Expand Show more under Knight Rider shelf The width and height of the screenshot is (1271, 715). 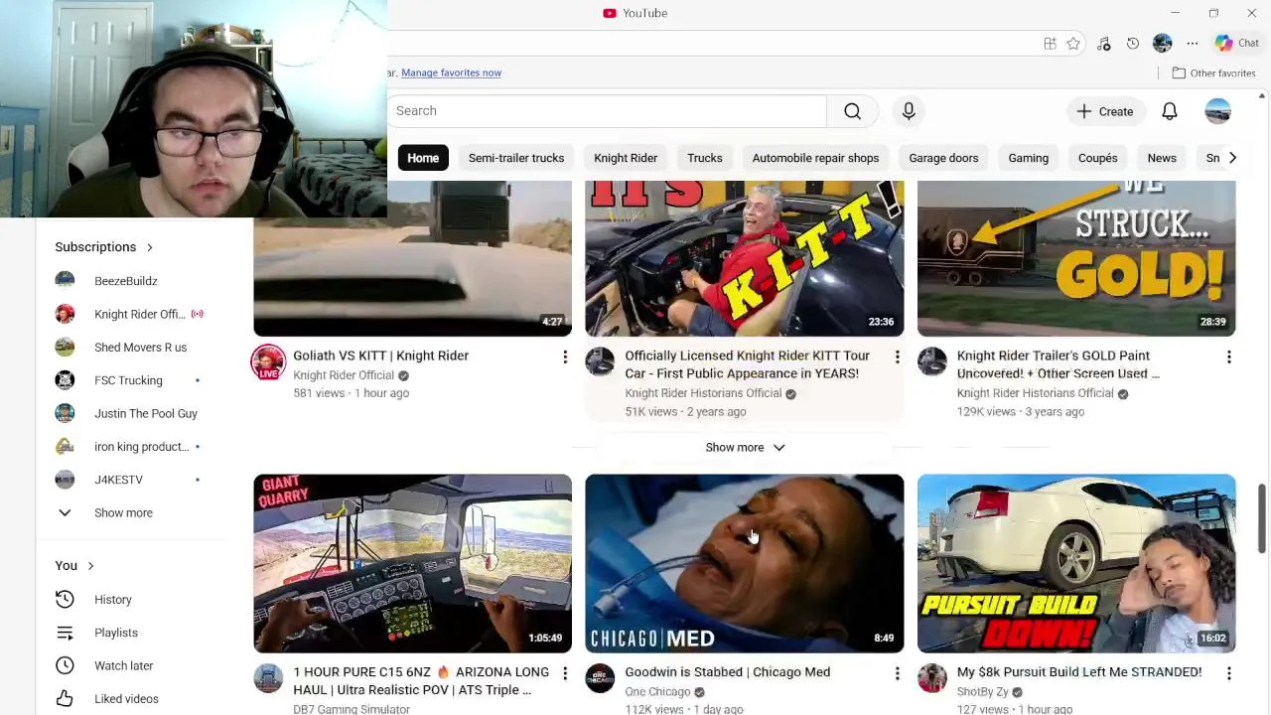click(x=745, y=447)
